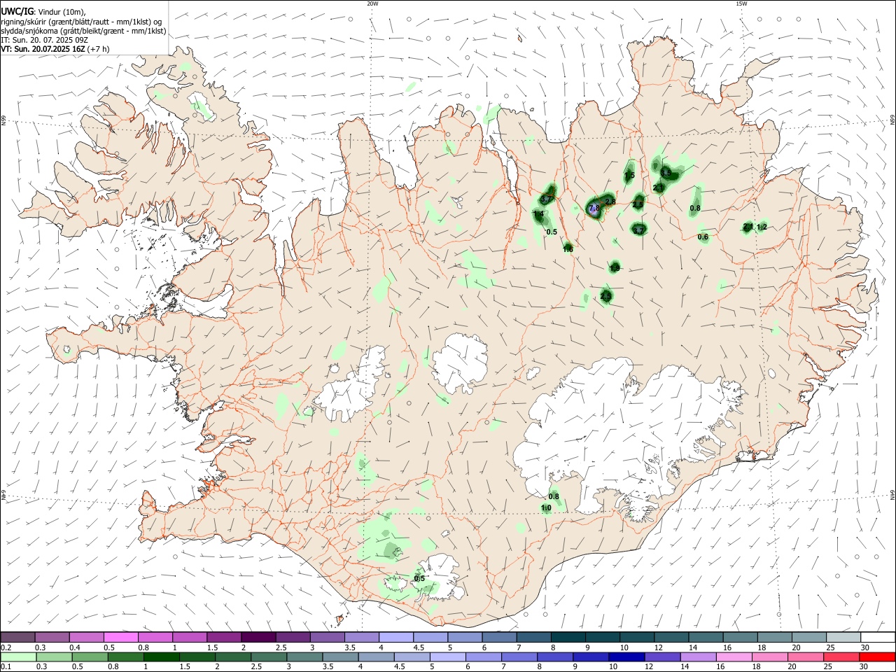Select top-row swatch starting at 12
The width and height of the screenshot is (896, 672).
(672, 637)
